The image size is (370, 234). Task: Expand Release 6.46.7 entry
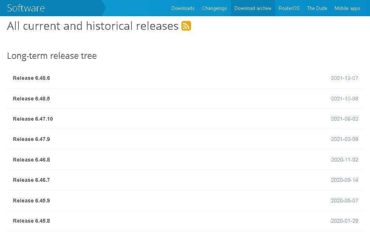coord(185,180)
